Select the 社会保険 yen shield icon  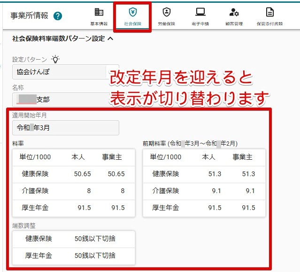132,12
